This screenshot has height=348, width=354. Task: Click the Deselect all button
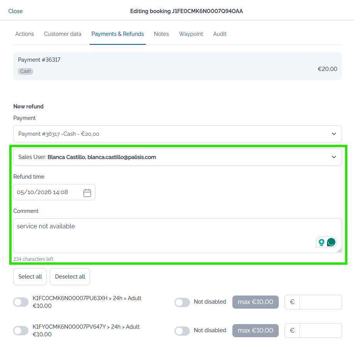pyautogui.click(x=70, y=277)
